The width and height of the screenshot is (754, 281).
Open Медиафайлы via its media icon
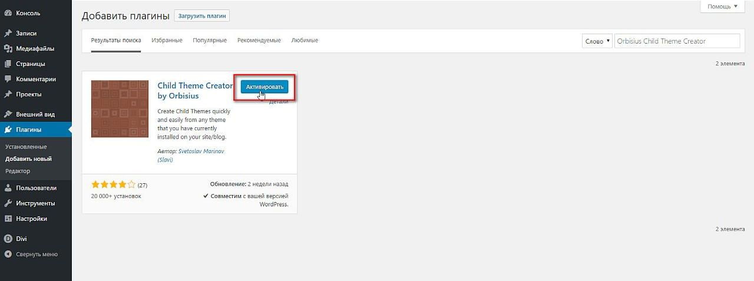click(8, 49)
